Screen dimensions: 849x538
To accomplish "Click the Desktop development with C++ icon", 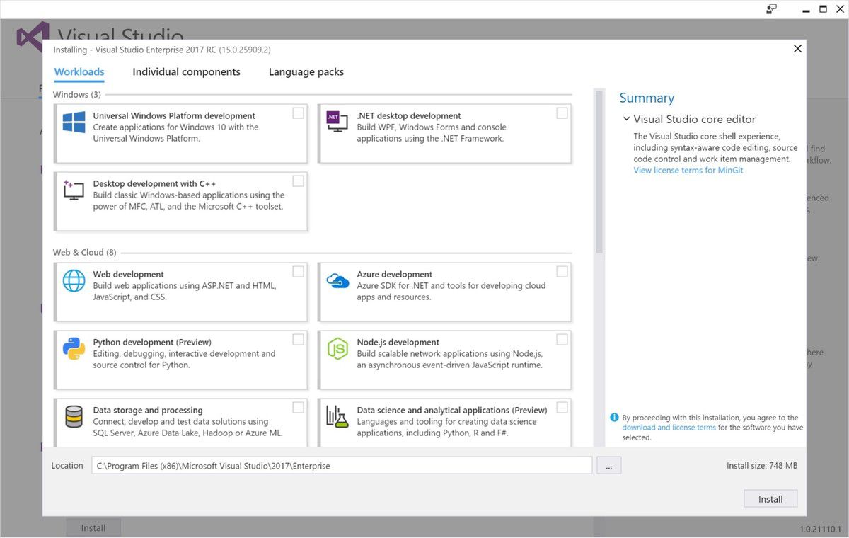I will click(74, 190).
